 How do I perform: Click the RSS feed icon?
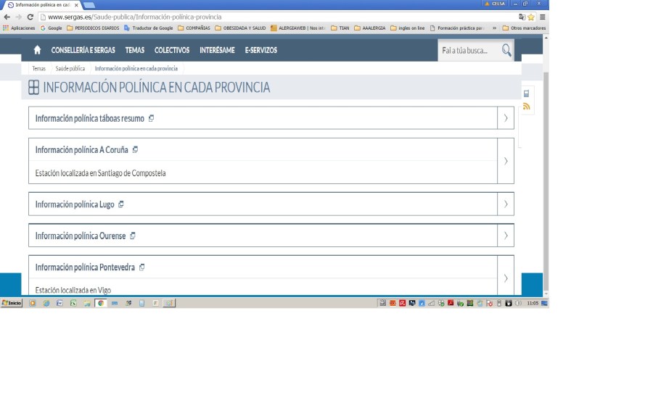click(x=527, y=107)
